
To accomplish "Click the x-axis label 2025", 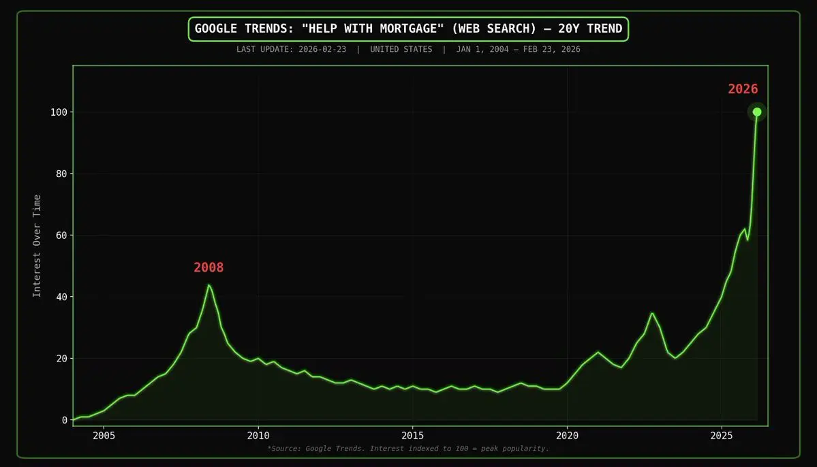I will [721, 436].
